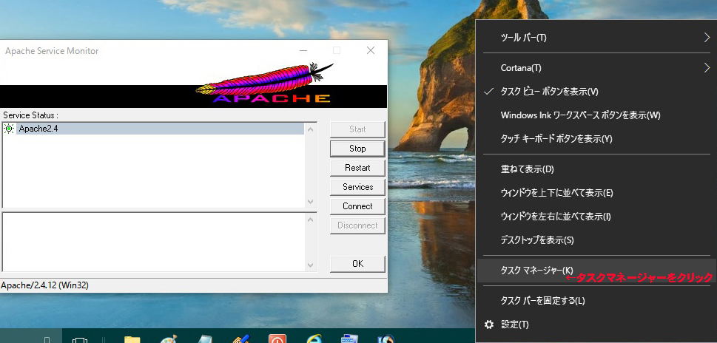Click OK in Apache Service Monitor
Viewport: 717px width, 343px height.
pos(357,263)
